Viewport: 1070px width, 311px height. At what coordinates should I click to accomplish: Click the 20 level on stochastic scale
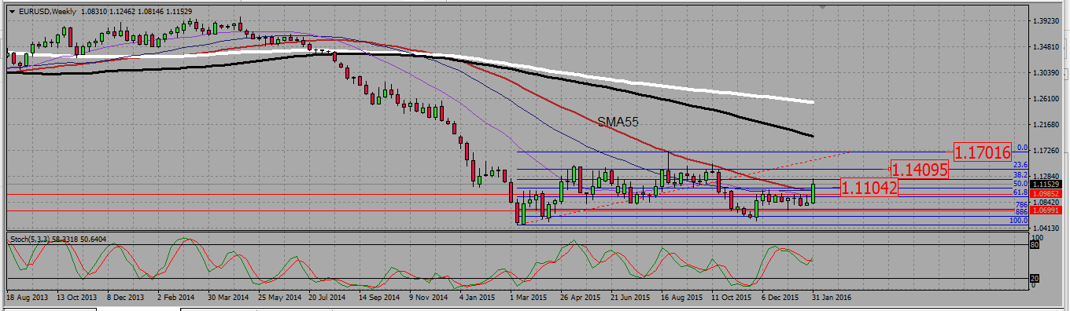1035,278
